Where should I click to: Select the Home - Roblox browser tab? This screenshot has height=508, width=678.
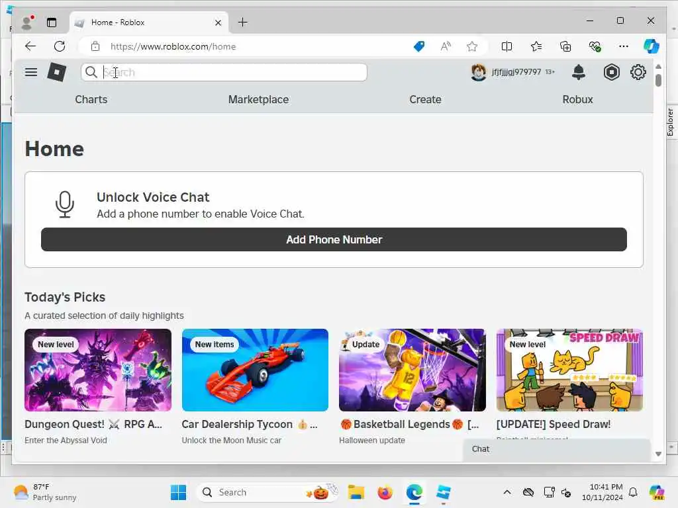(x=148, y=22)
